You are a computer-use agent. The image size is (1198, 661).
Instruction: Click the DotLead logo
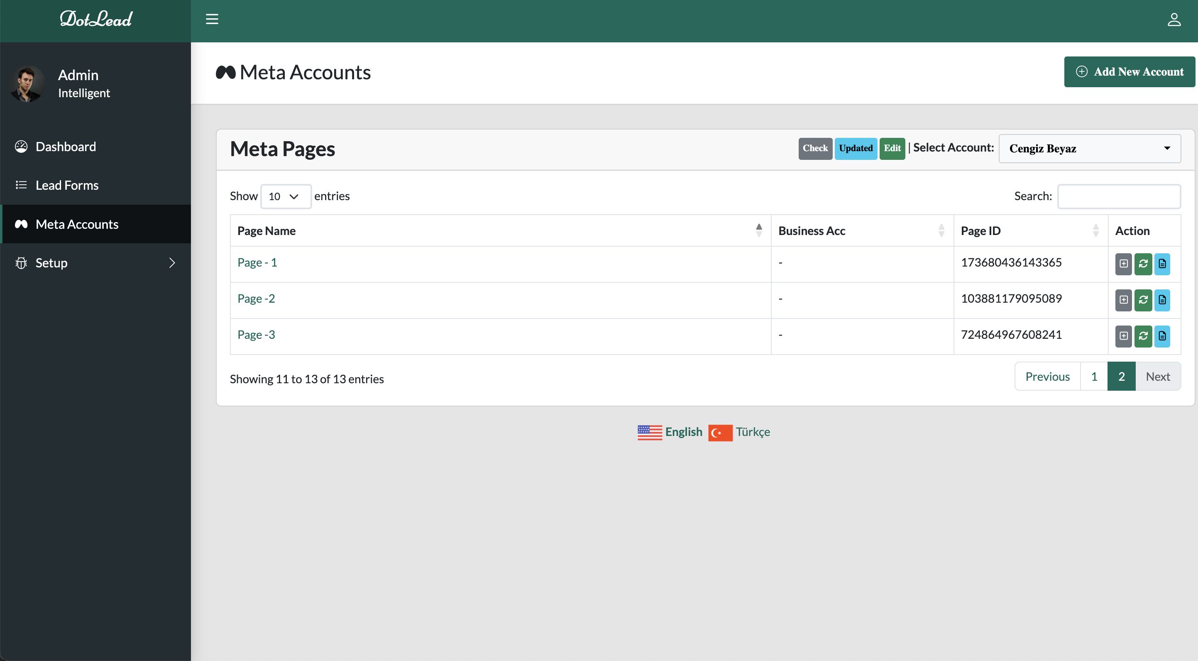96,19
